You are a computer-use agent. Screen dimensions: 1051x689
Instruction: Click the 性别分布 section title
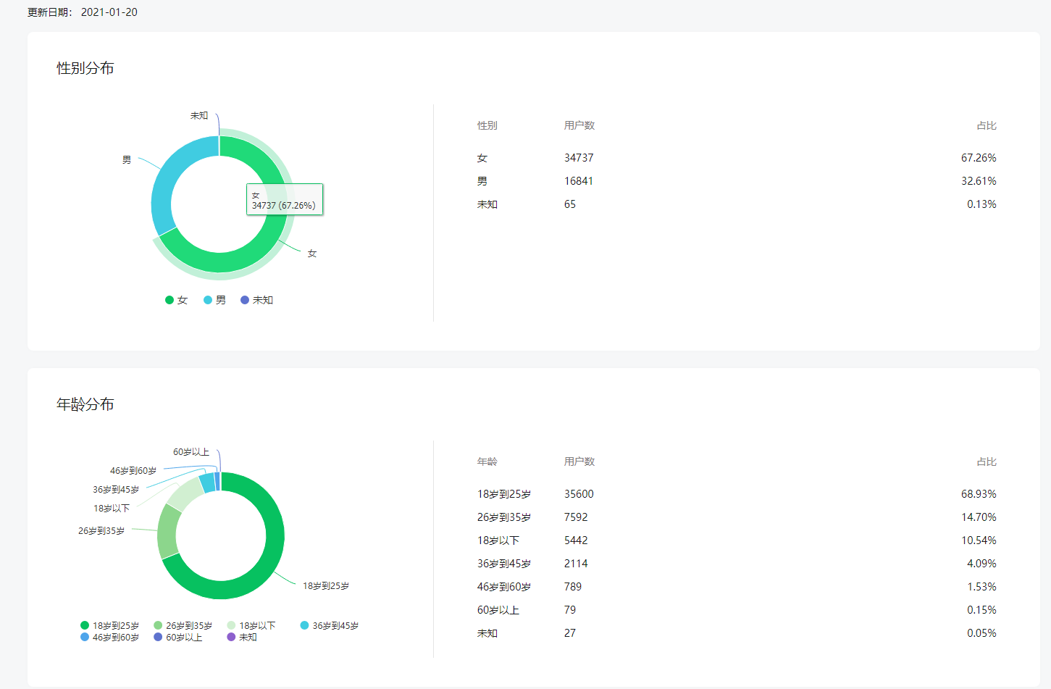click(85, 68)
